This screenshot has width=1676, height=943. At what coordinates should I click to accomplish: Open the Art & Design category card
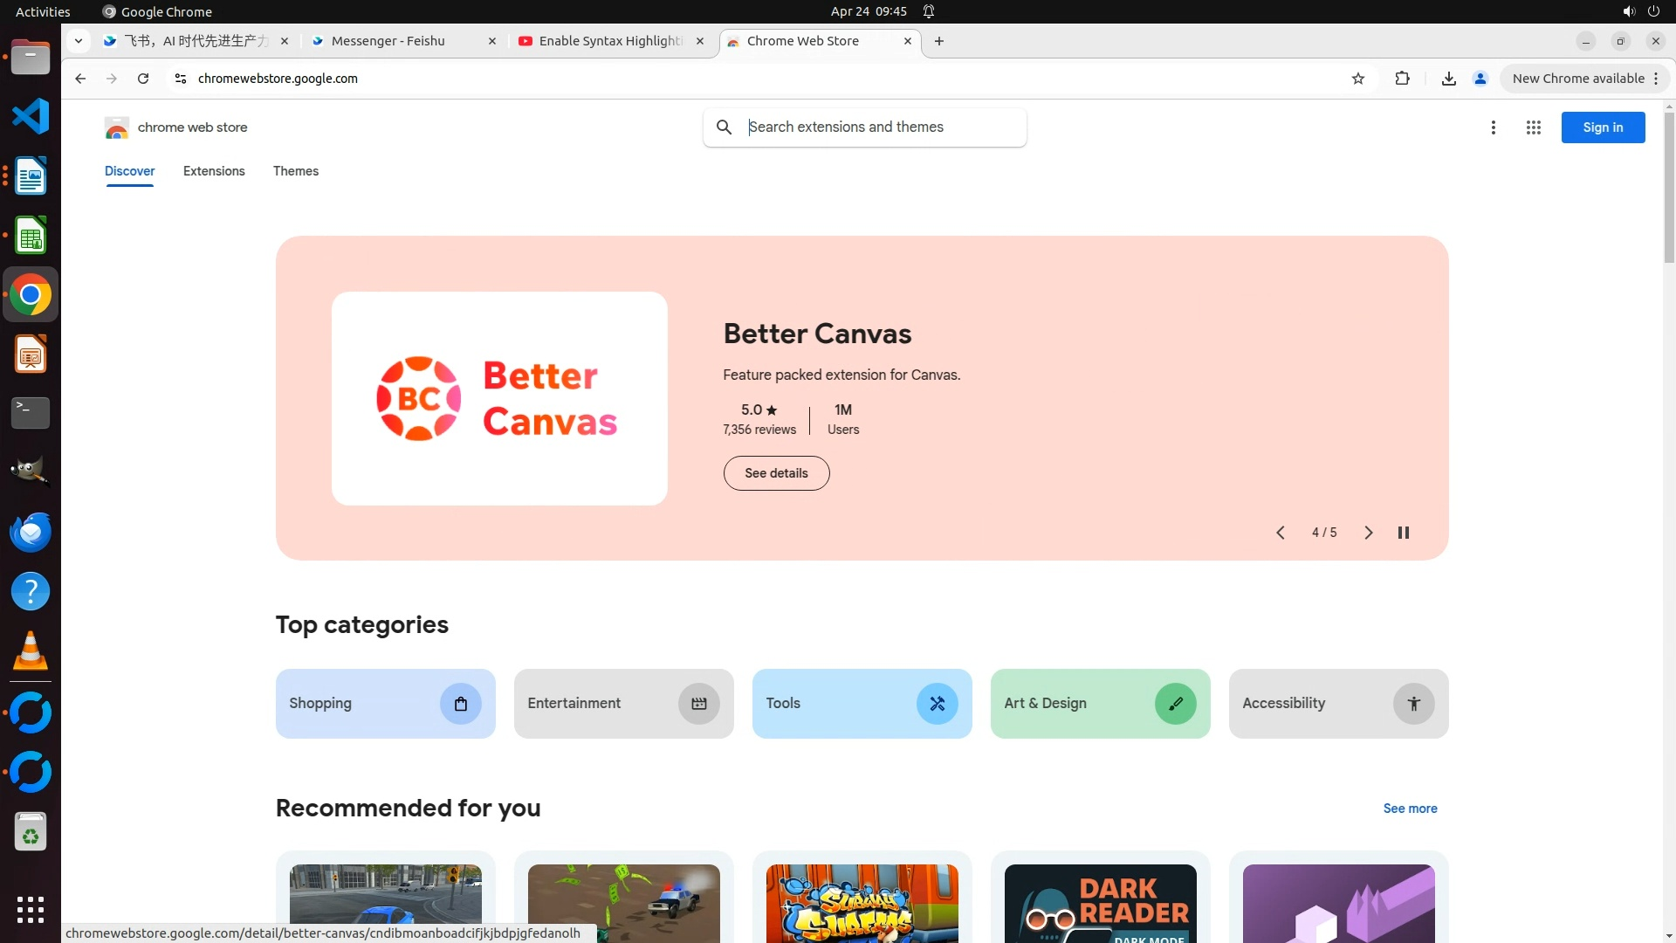(x=1099, y=704)
